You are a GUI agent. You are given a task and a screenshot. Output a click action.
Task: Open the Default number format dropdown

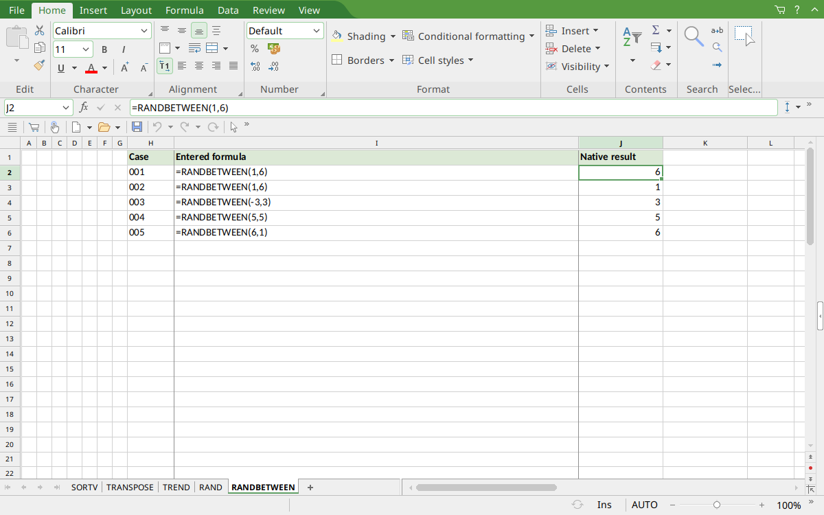[317, 31]
